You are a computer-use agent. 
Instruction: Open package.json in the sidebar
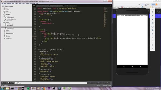(9, 38)
